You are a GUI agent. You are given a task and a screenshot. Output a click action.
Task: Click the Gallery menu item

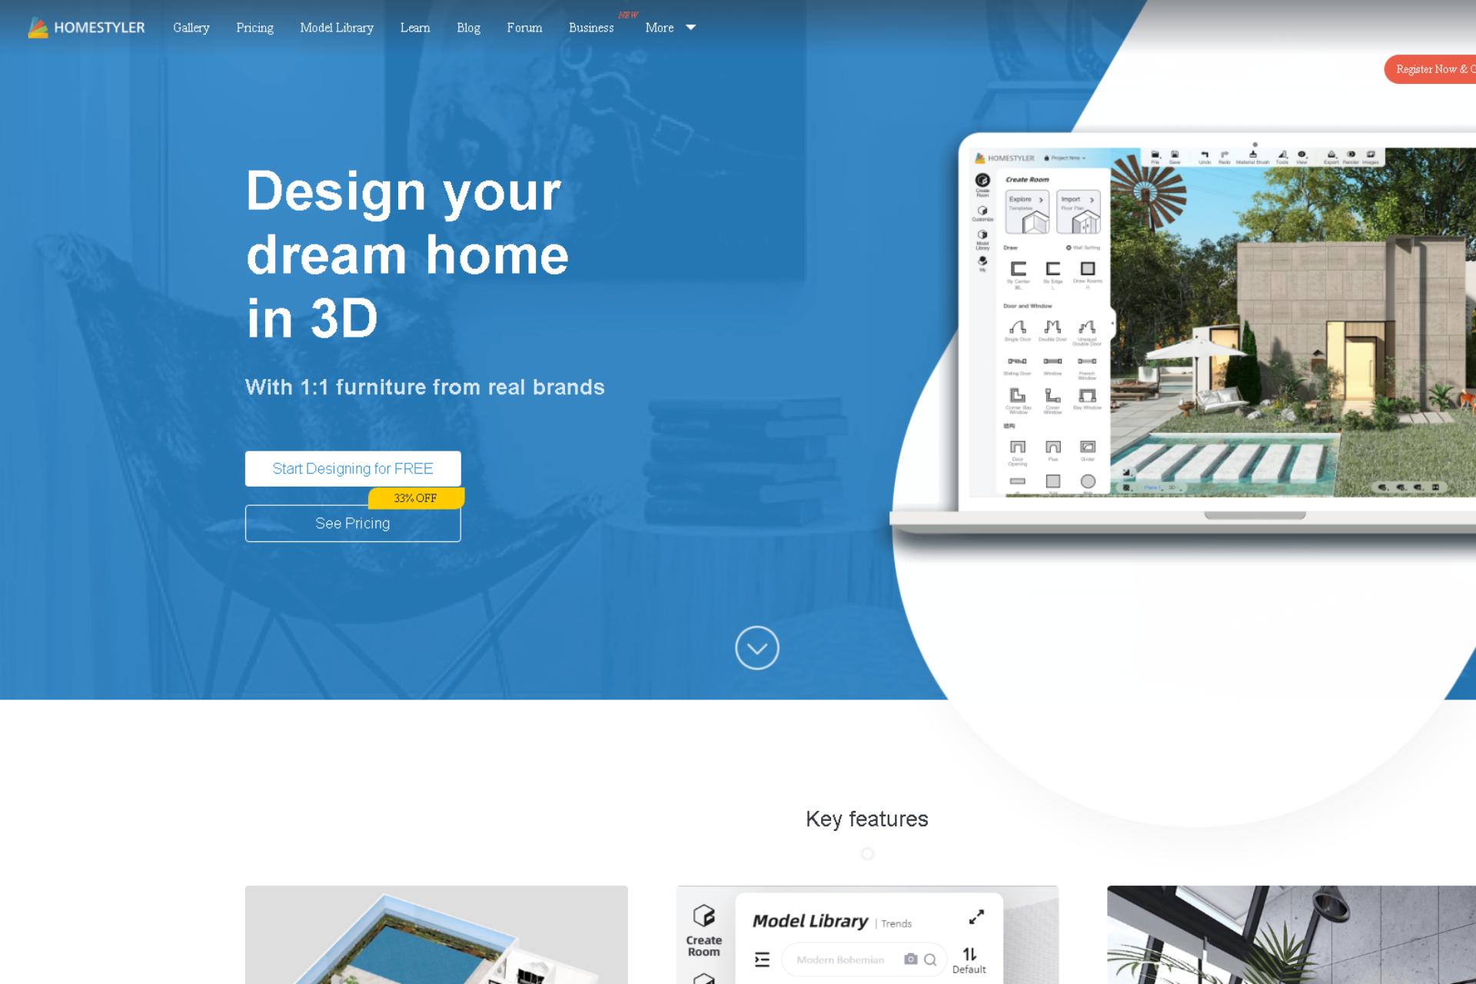(x=191, y=28)
